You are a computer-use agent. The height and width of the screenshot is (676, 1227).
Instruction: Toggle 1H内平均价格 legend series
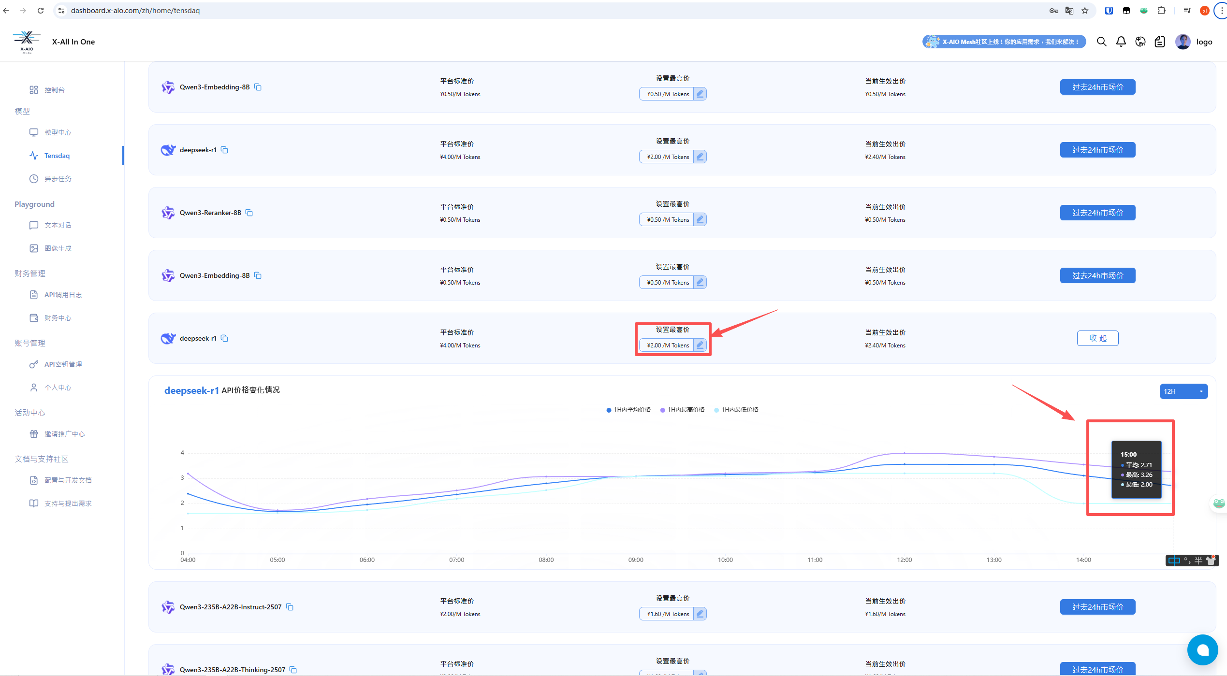628,410
